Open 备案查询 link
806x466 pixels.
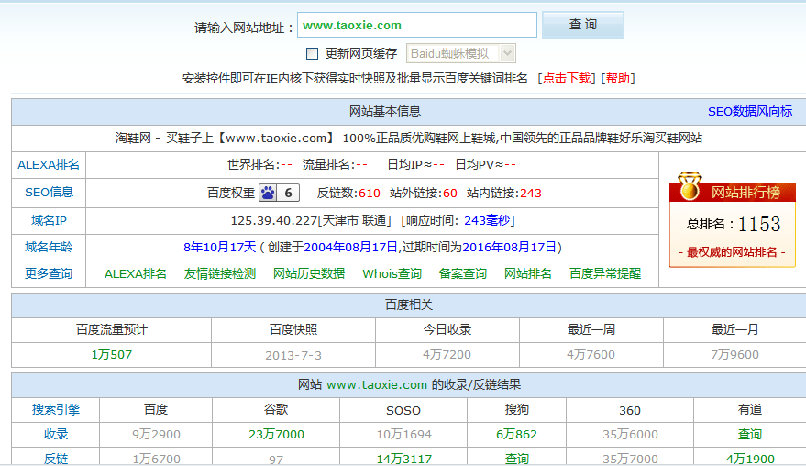tap(463, 273)
